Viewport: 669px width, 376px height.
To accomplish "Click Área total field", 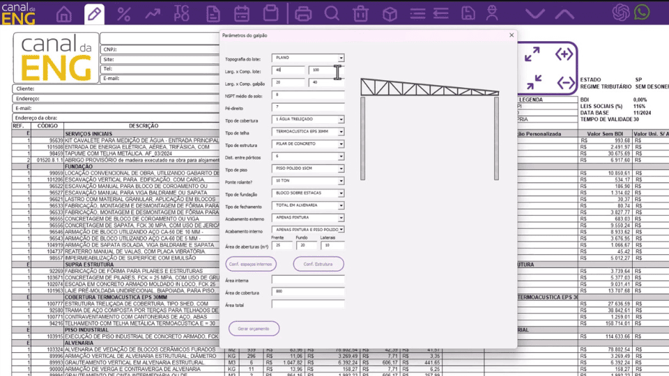I will point(308,304).
